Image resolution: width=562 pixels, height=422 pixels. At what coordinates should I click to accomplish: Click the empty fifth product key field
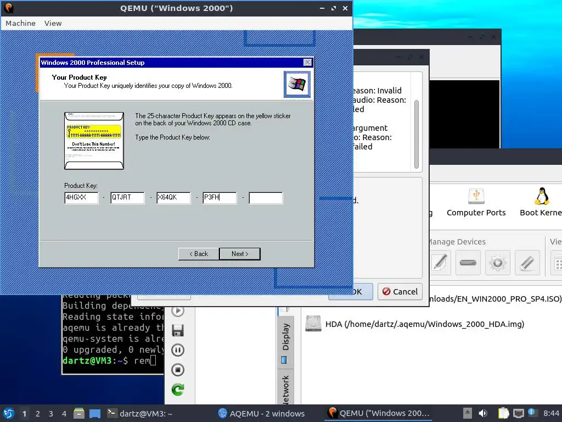[x=266, y=198]
